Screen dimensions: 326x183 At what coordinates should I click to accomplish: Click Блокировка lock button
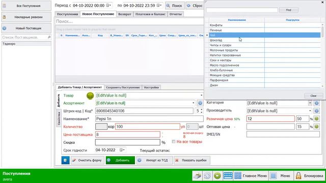(x=309, y=176)
